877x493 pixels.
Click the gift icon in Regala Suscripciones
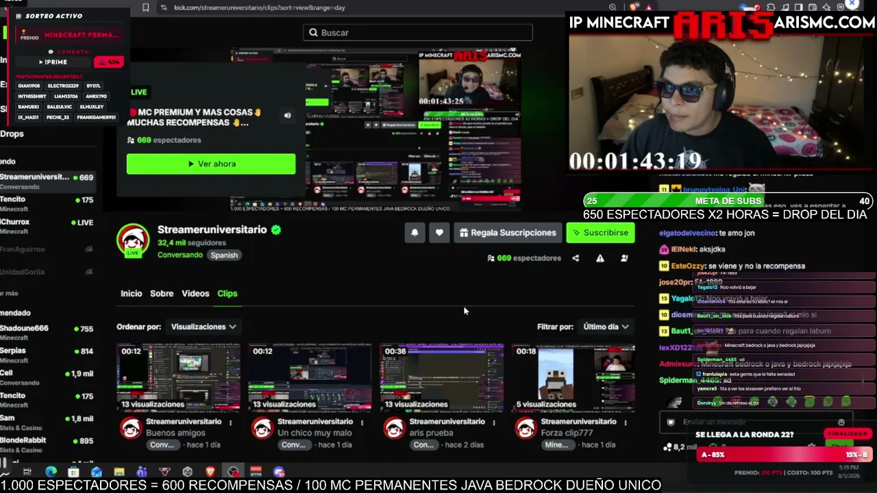coord(464,233)
